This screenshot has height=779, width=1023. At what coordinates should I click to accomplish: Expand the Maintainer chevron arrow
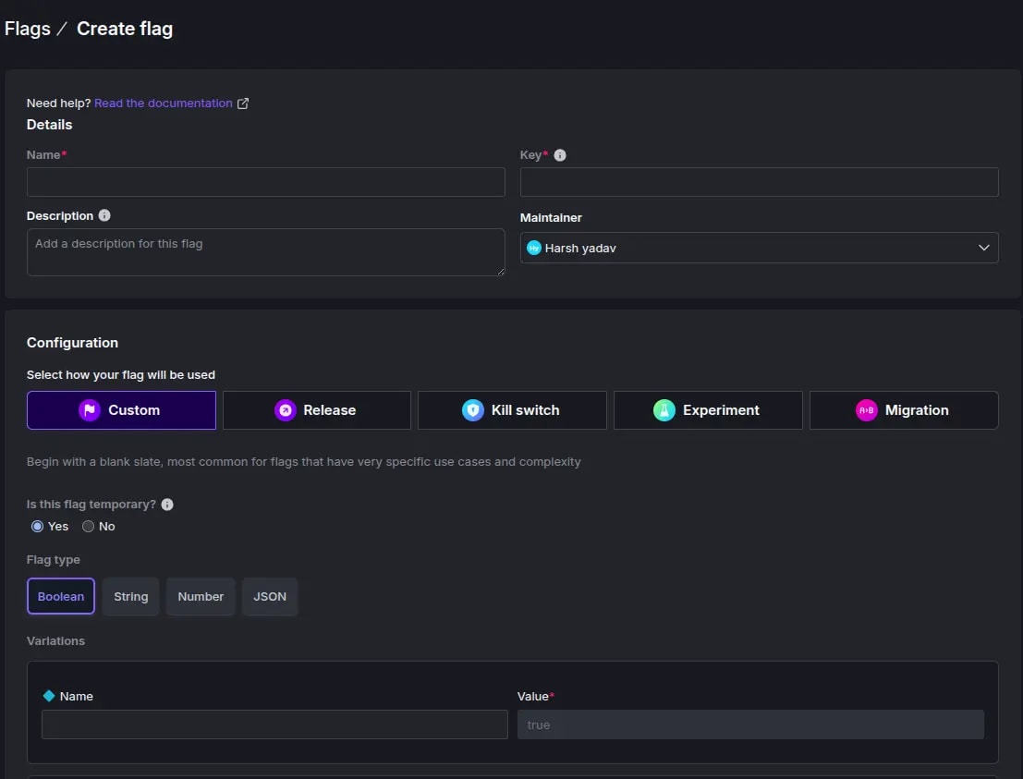(983, 248)
